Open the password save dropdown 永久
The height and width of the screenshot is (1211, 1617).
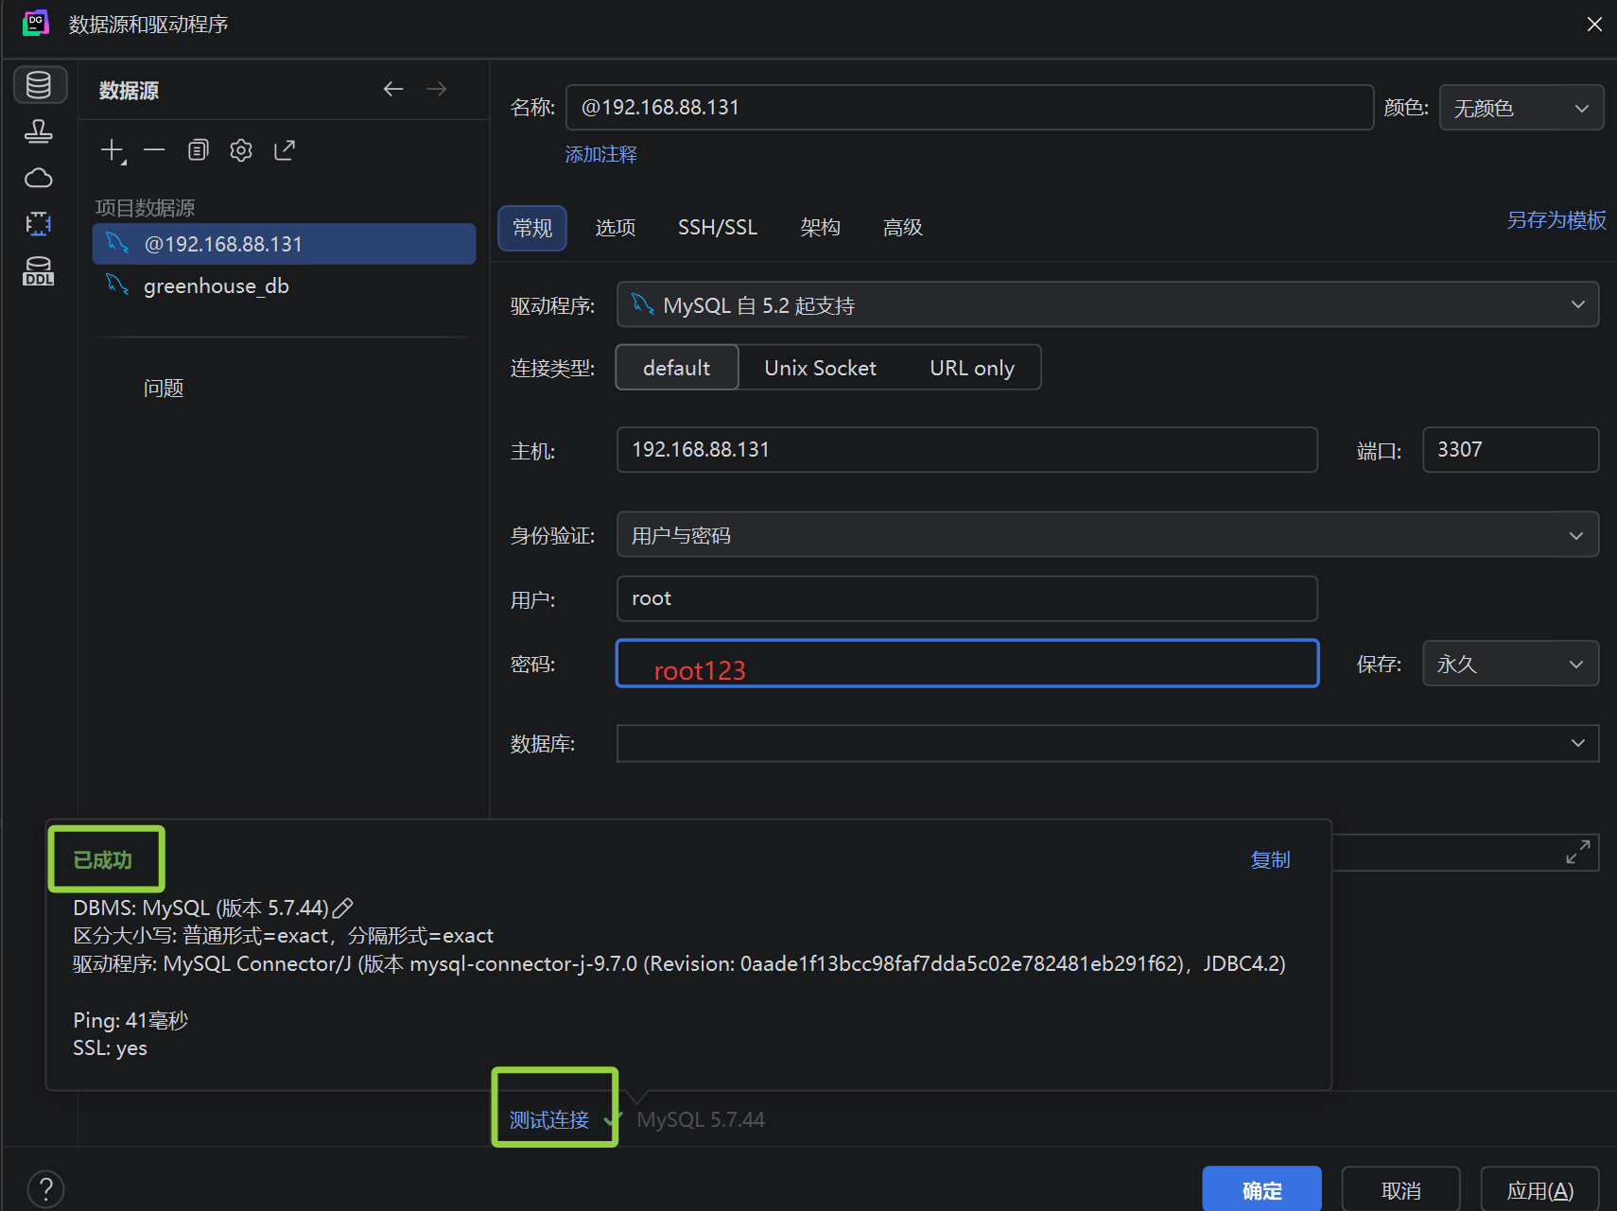click(x=1510, y=664)
